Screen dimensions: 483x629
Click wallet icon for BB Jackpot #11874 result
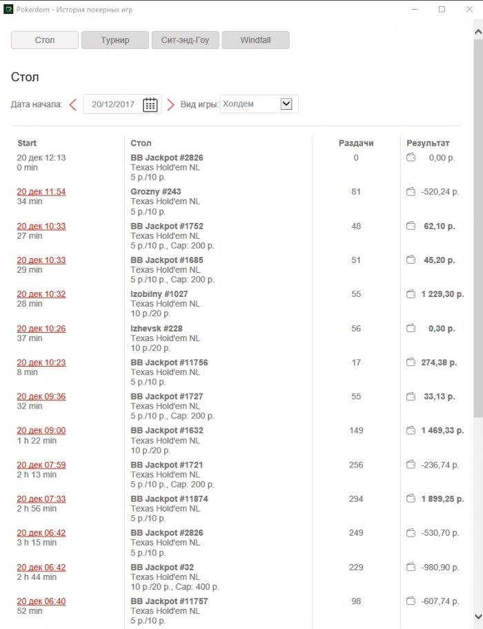[411, 499]
